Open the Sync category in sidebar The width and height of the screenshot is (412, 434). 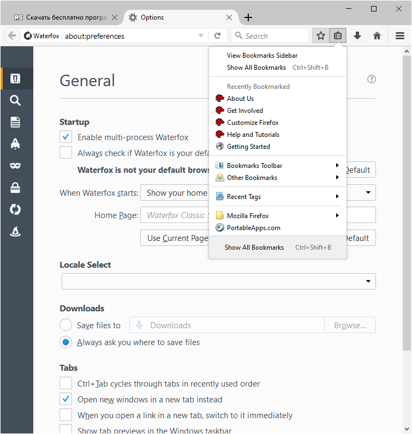15,209
